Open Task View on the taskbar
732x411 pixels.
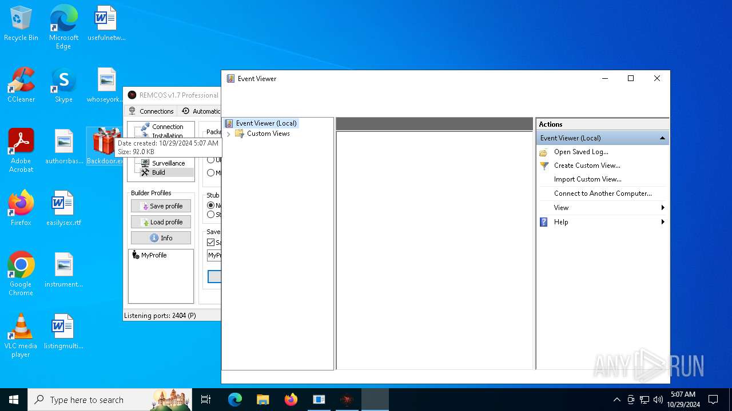206,400
